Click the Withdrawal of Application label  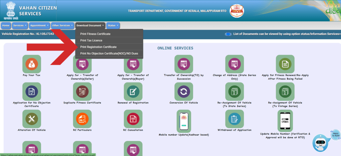[x=234, y=130]
